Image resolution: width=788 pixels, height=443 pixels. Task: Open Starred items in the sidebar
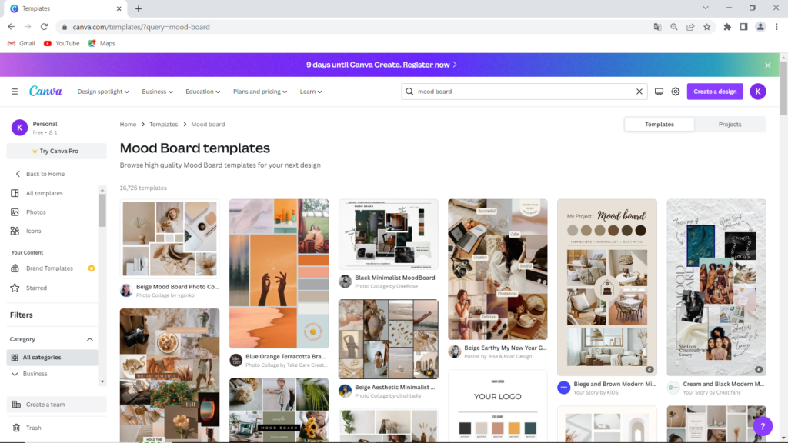[x=36, y=288]
